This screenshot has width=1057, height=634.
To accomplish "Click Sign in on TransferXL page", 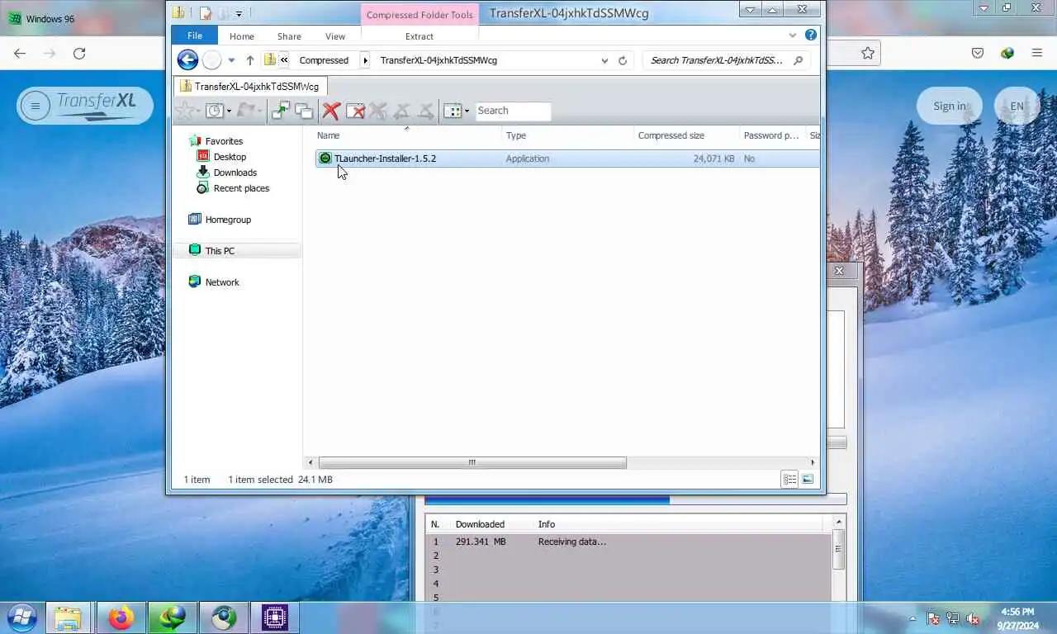I will click(x=950, y=106).
